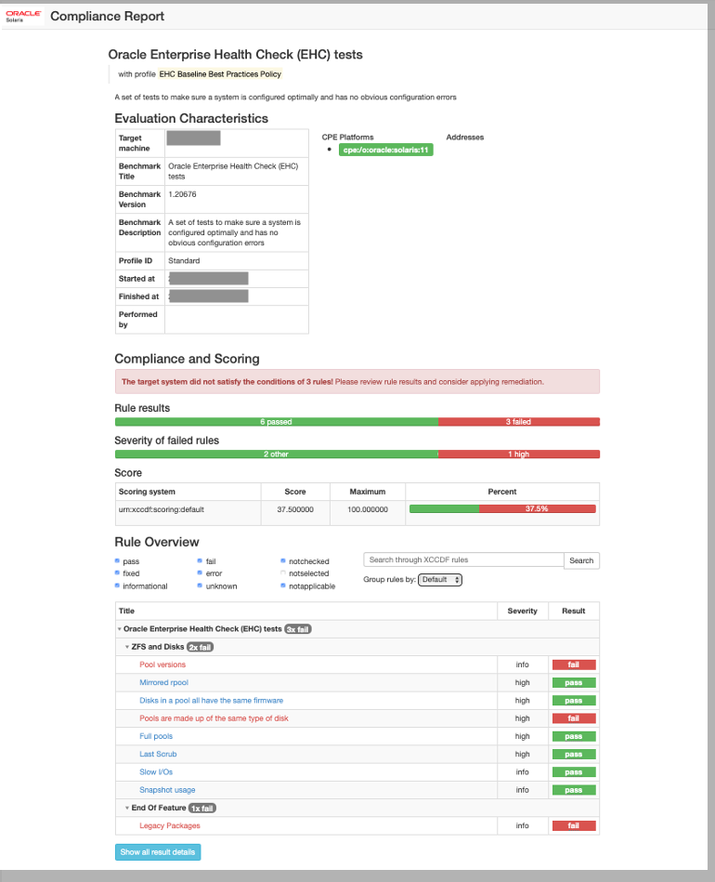Open the Slow I/Os rule
Image resolution: width=715 pixels, height=882 pixels.
point(156,771)
